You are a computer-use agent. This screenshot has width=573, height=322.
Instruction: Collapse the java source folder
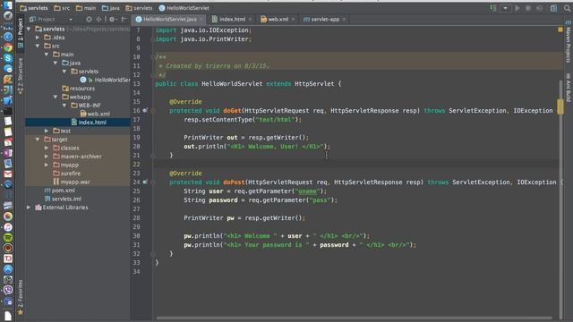coord(56,63)
